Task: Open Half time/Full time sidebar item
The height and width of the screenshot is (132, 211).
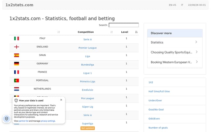Action: tap(159, 91)
